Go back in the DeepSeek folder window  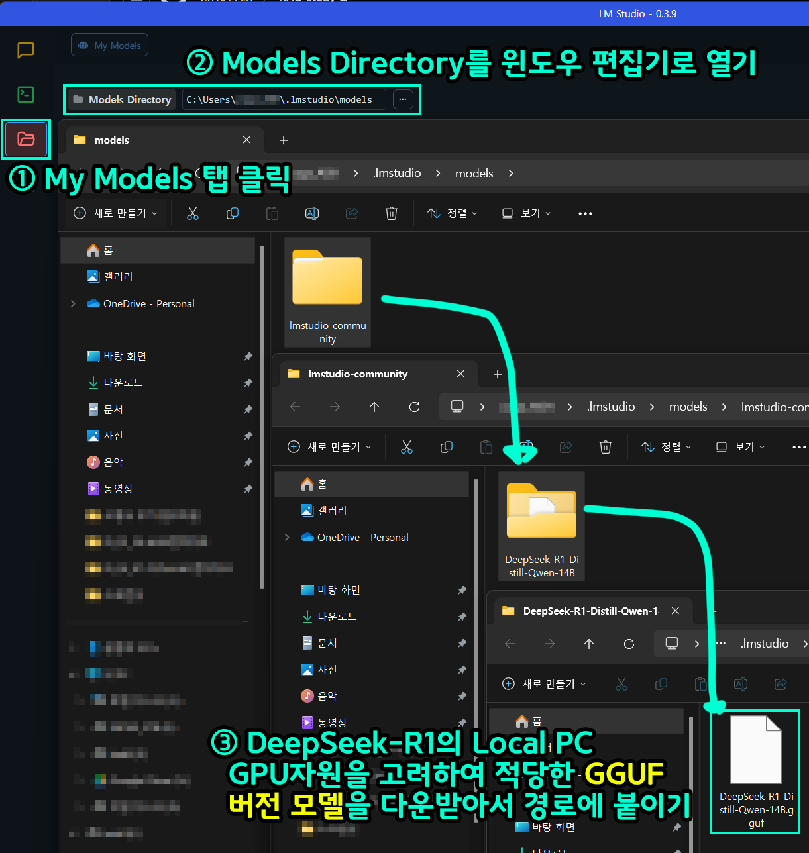(510, 644)
